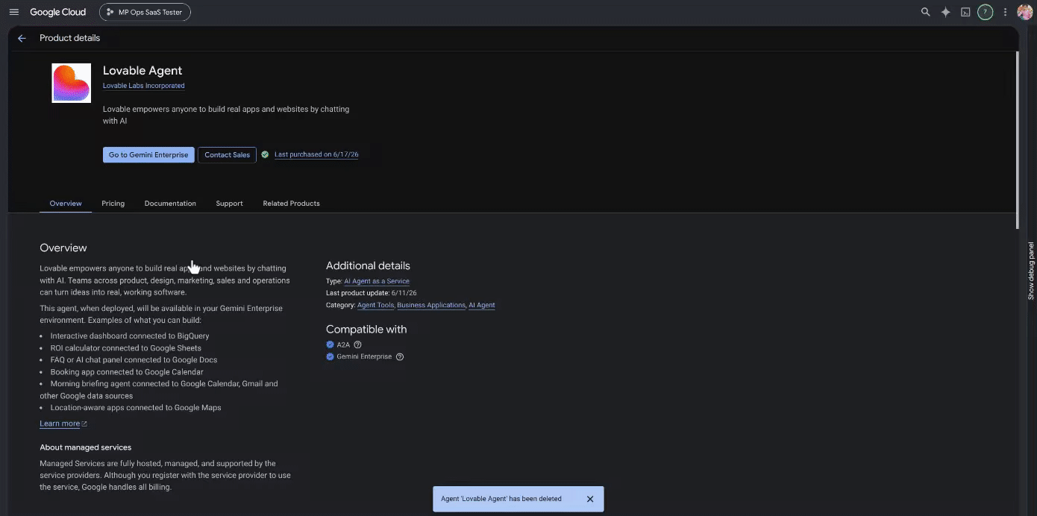Click the A2A verified badge icon
This screenshot has height=516, width=1037.
[x=330, y=344]
